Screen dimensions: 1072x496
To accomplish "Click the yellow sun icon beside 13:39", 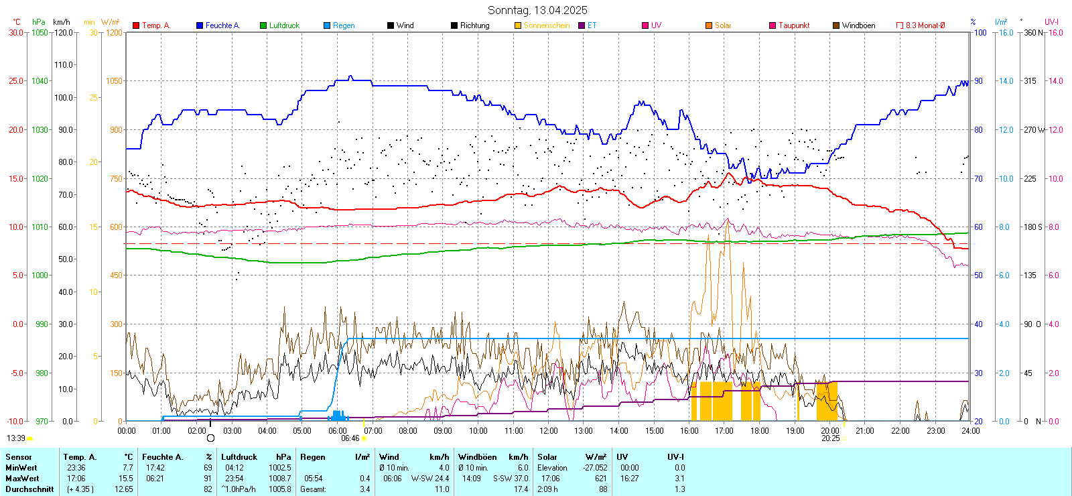I will tap(30, 438).
